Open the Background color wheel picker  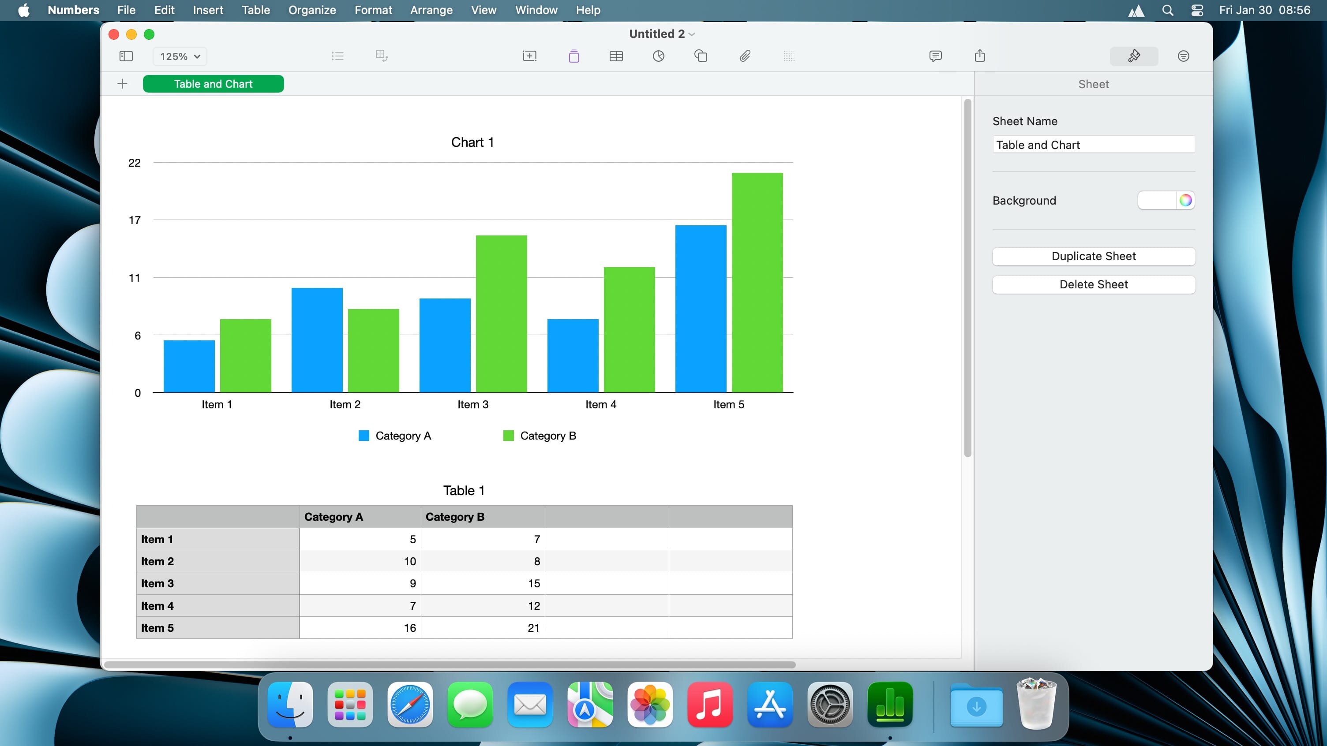1185,200
